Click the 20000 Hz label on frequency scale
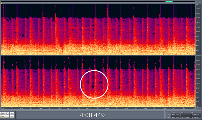The height and width of the screenshot is (120, 202). [x=198, y=8]
